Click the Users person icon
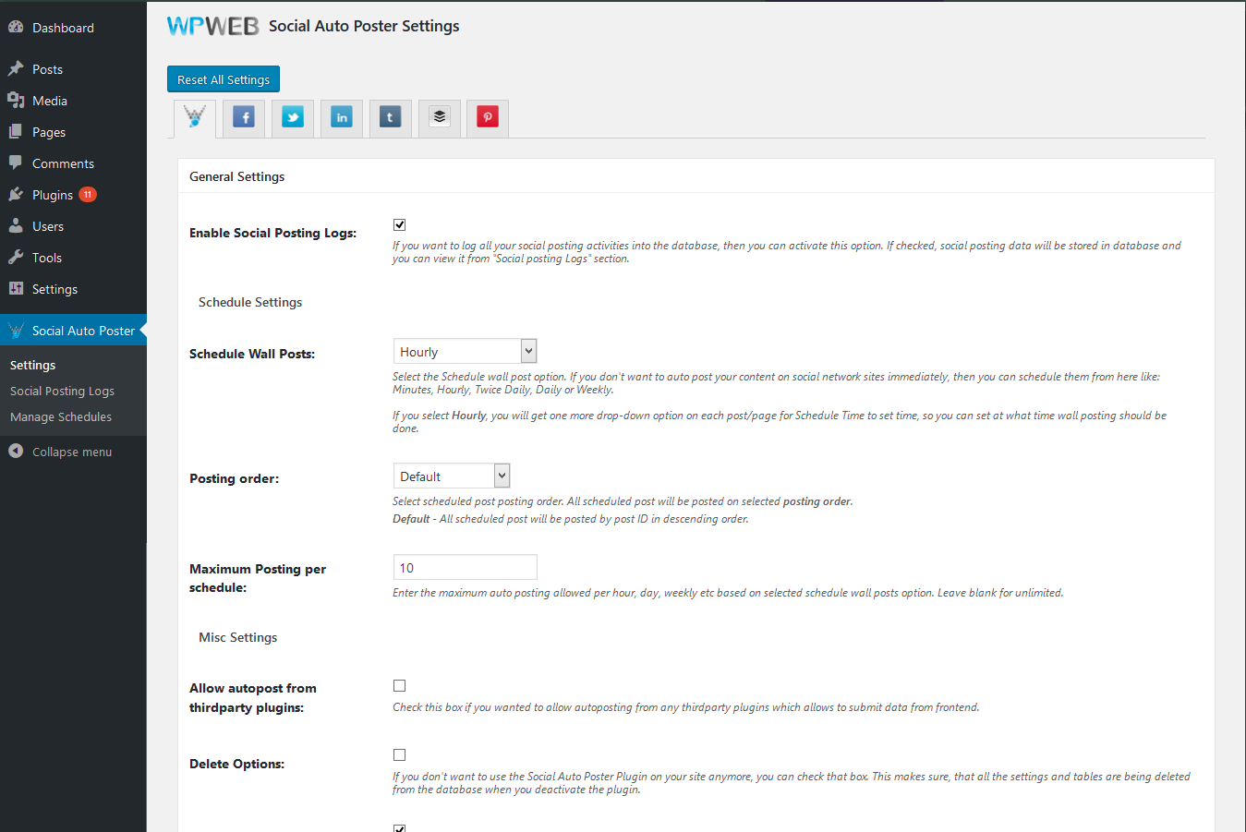This screenshot has height=832, width=1246. point(16,225)
